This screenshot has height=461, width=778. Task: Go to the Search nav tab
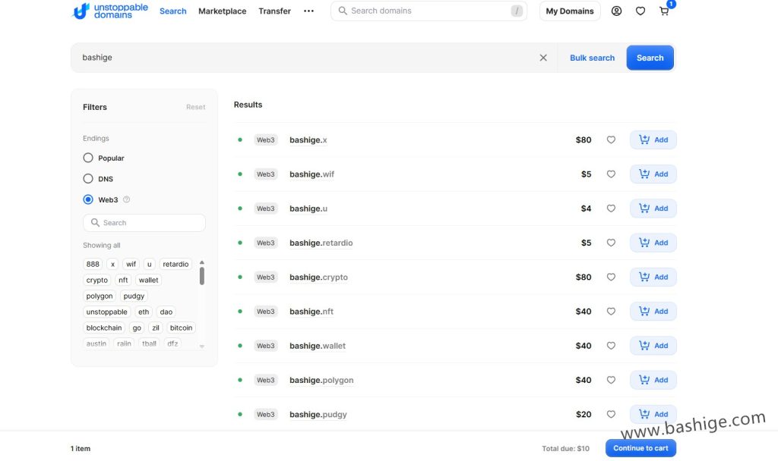(172, 11)
